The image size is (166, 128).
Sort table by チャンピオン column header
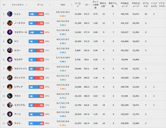(x=18, y=5)
